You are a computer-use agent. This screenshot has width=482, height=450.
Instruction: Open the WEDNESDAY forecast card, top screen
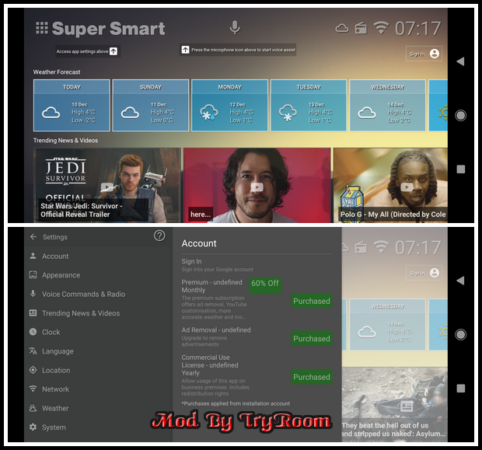point(388,106)
